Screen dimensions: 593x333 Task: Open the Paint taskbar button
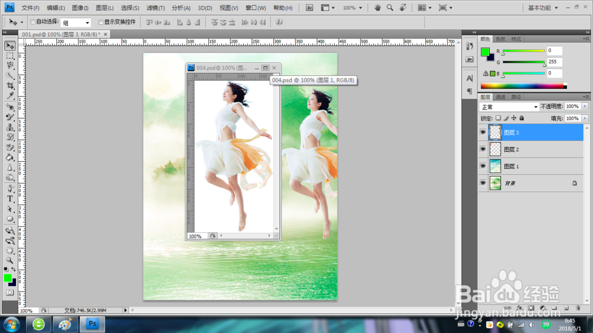65,324
